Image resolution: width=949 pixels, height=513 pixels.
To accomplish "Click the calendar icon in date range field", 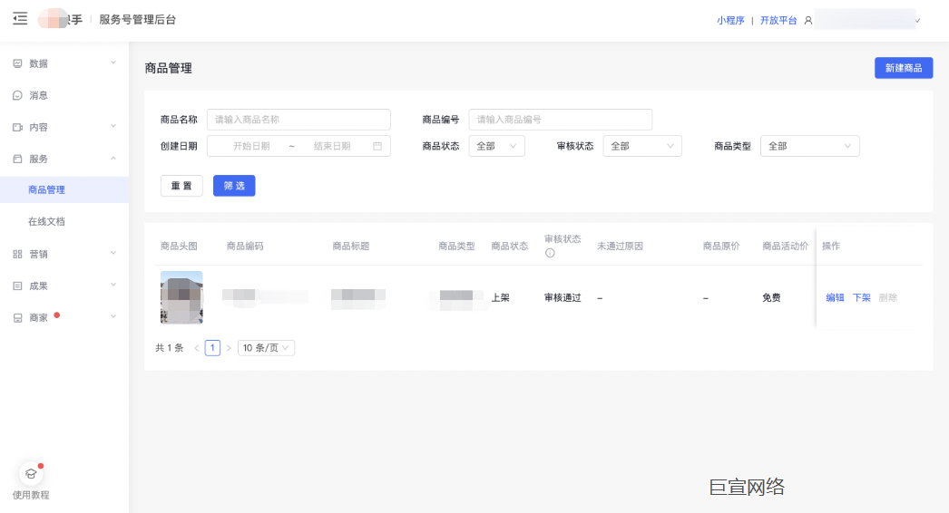I will (377, 146).
